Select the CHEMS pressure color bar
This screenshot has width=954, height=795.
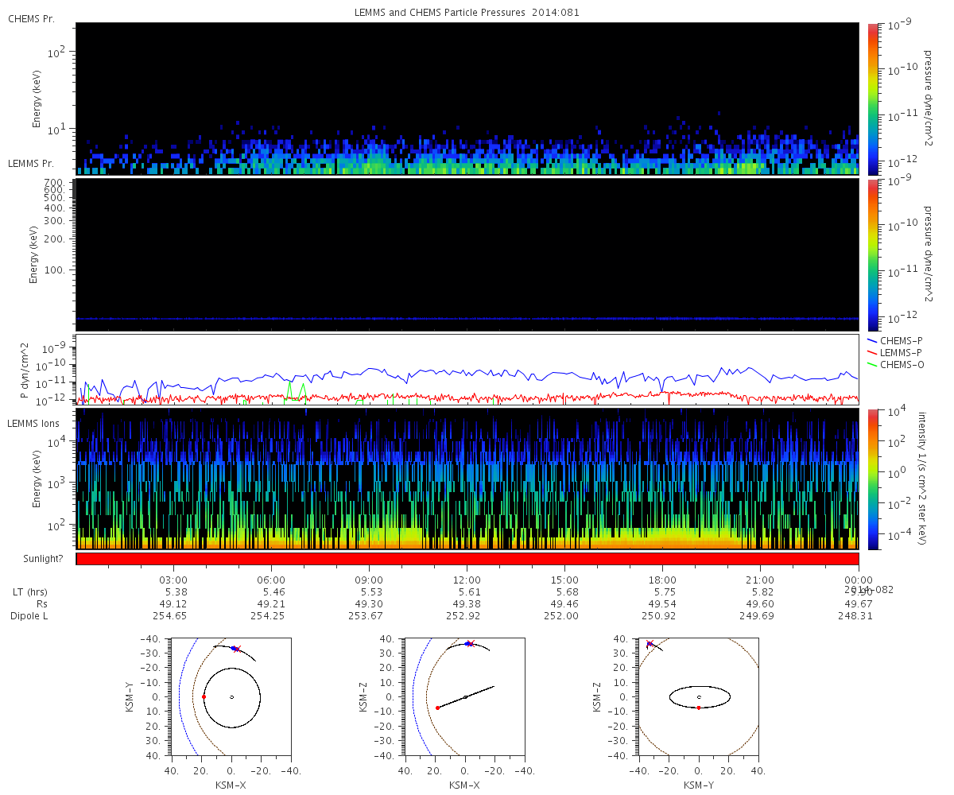pos(873,98)
